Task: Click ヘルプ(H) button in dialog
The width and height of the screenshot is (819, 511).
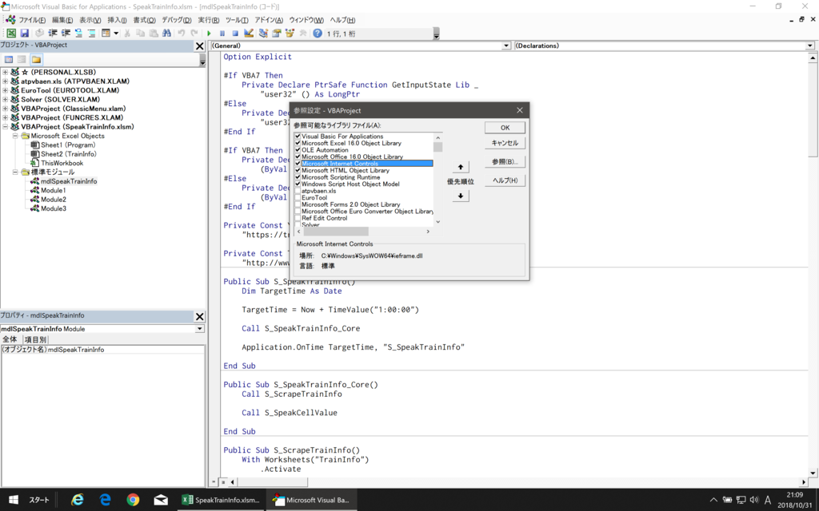Action: 505,180
